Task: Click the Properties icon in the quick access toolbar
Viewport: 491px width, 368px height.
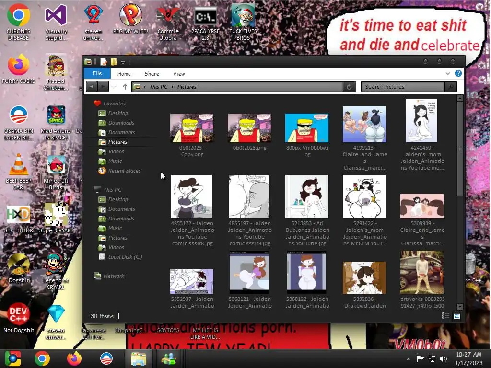Action: pyautogui.click(x=104, y=62)
